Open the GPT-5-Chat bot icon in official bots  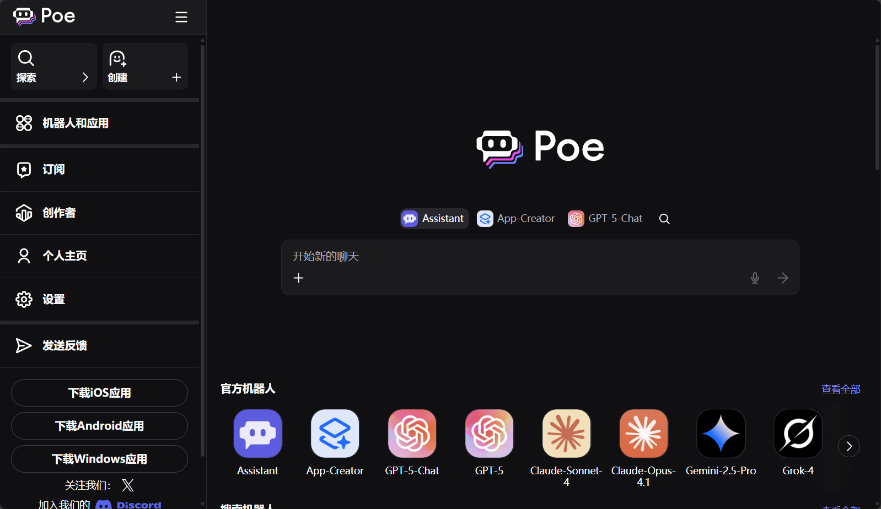pyautogui.click(x=412, y=434)
